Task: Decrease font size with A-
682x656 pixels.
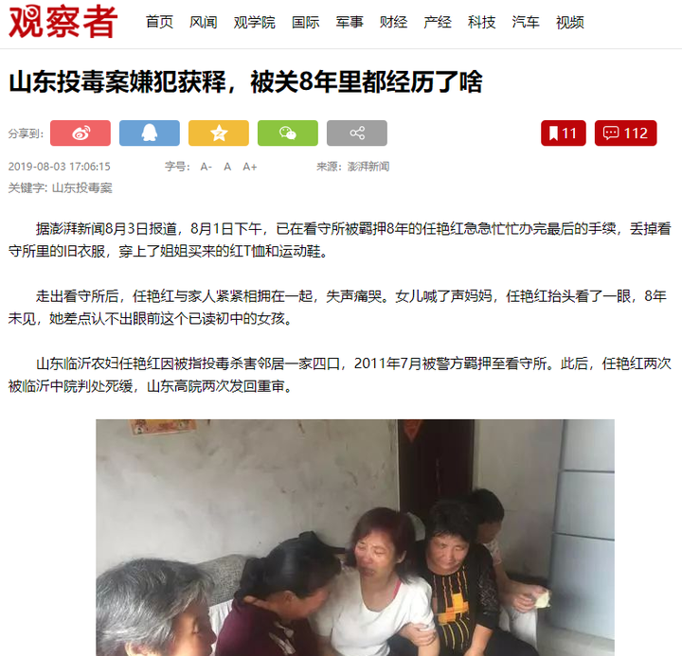Action: tap(206, 167)
